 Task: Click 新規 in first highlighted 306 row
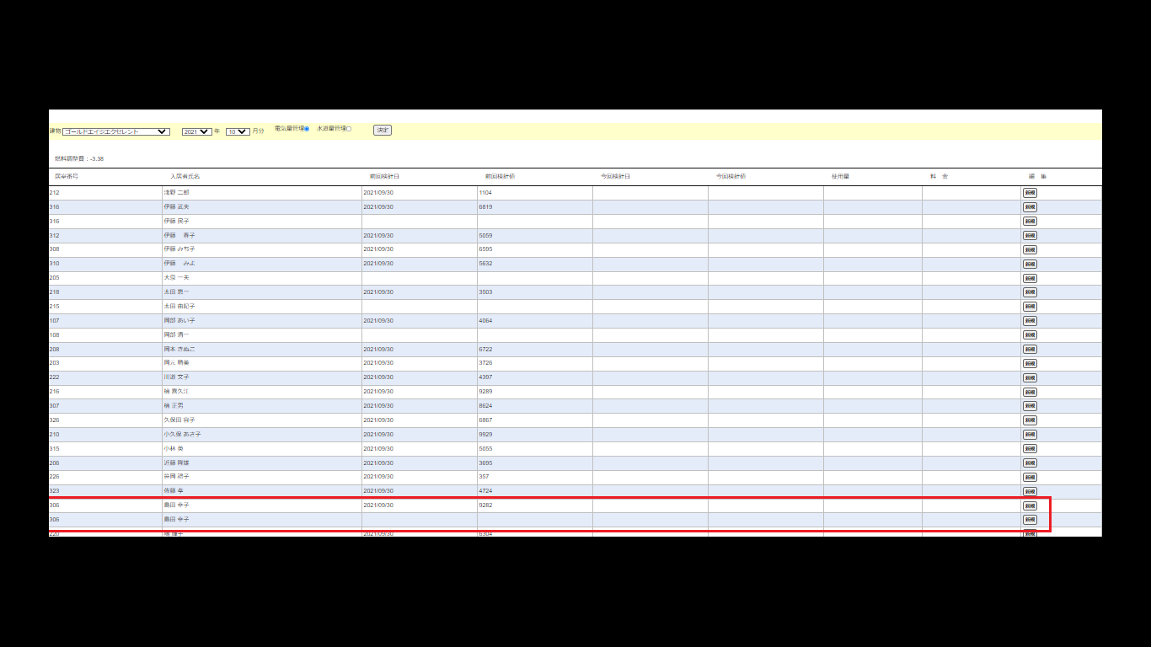click(x=1030, y=505)
